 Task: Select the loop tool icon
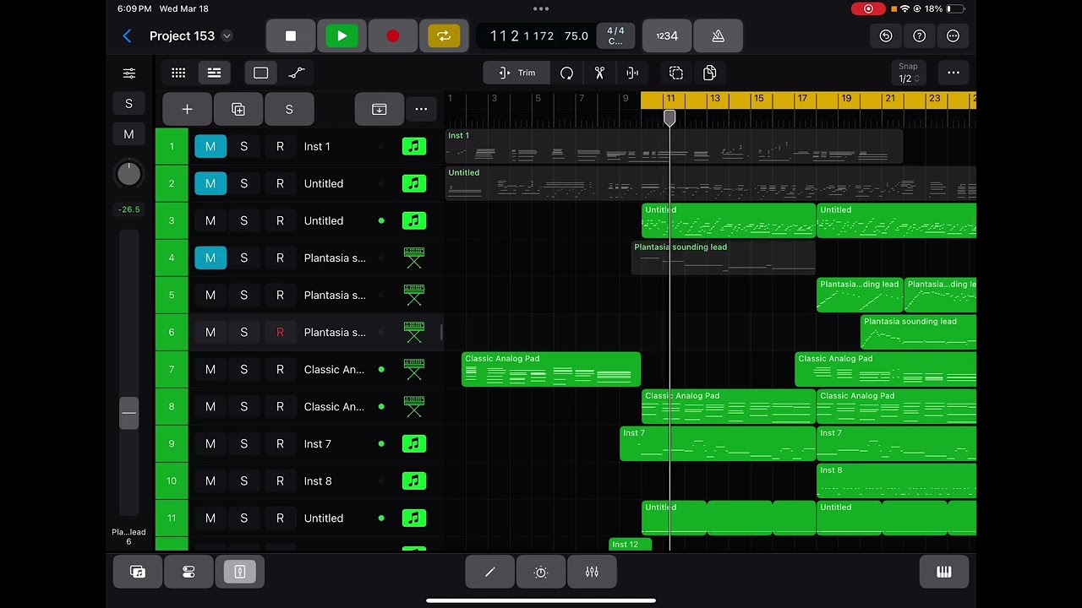pyautogui.click(x=567, y=73)
